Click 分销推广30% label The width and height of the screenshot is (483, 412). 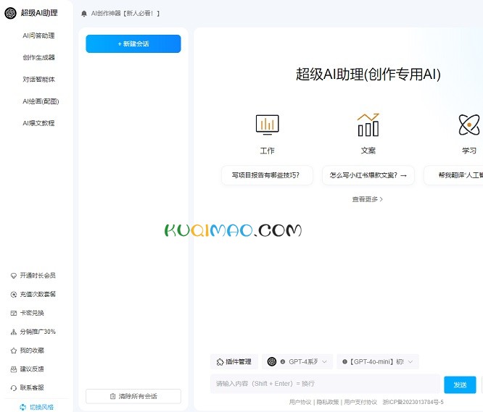tap(38, 332)
